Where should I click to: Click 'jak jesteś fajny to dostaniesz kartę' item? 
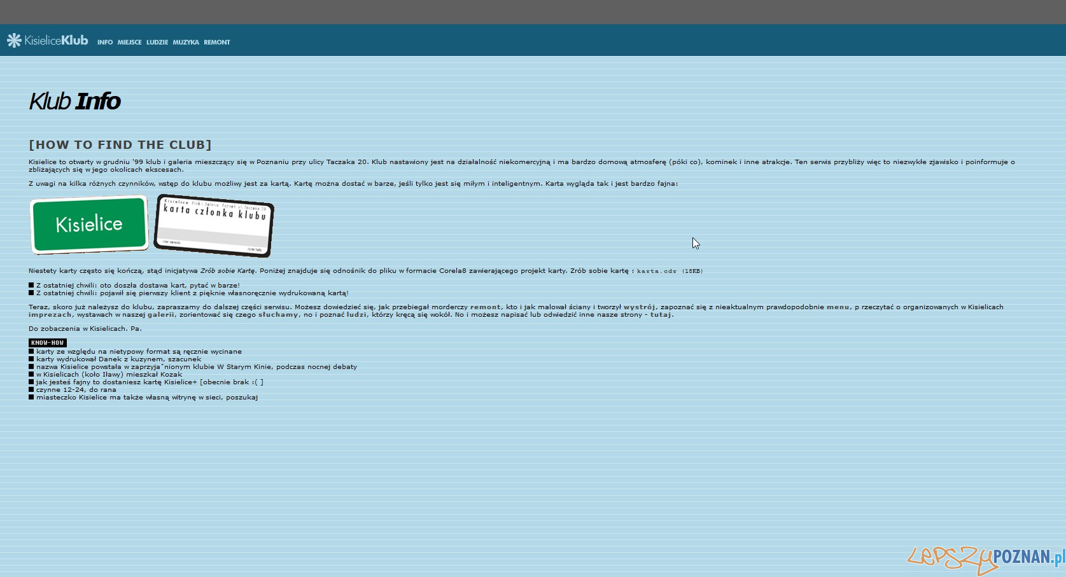pyautogui.click(x=146, y=382)
